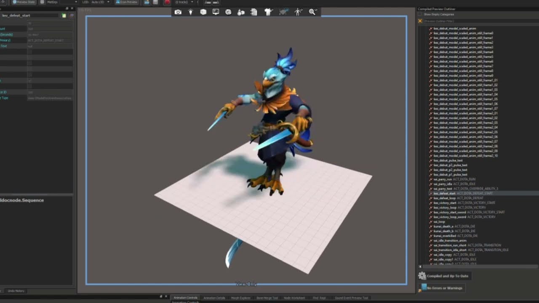Open the Node Worksheet tab
Screen dimensions: 539x303
pyautogui.click(x=295, y=298)
